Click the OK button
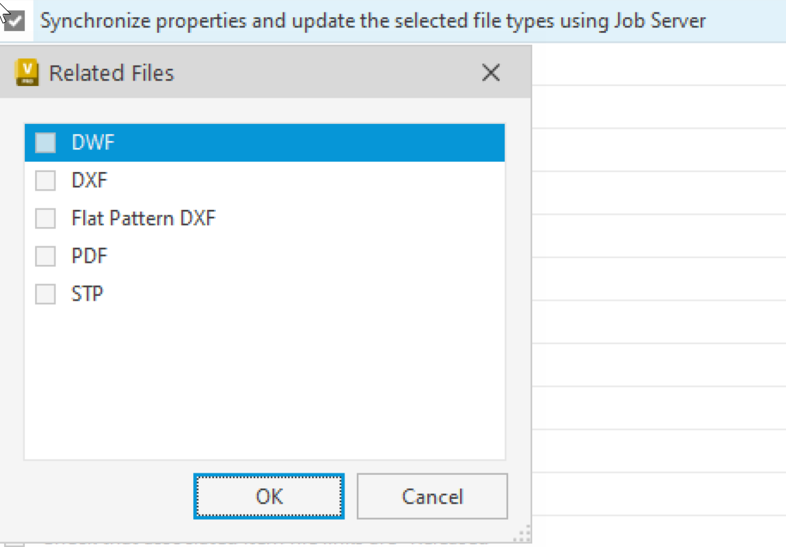This screenshot has width=786, height=547. pyautogui.click(x=268, y=496)
